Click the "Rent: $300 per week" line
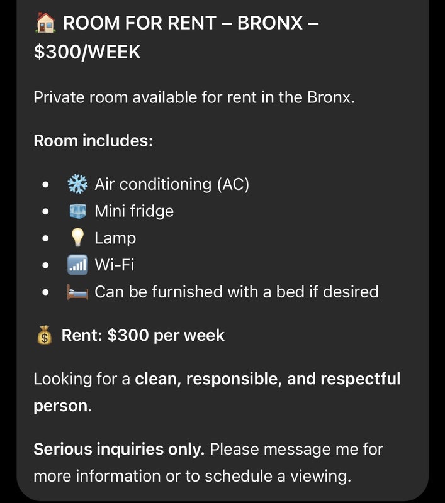This screenshot has width=445, height=503. point(143,335)
